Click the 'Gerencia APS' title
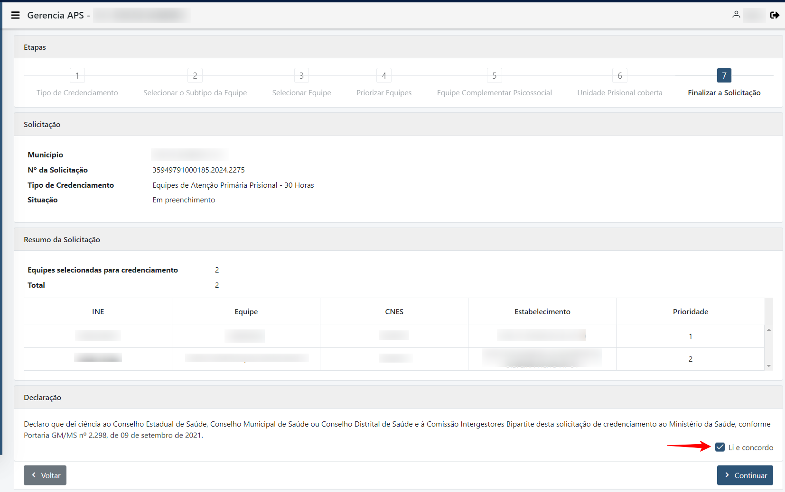The image size is (785, 492). 56,15
